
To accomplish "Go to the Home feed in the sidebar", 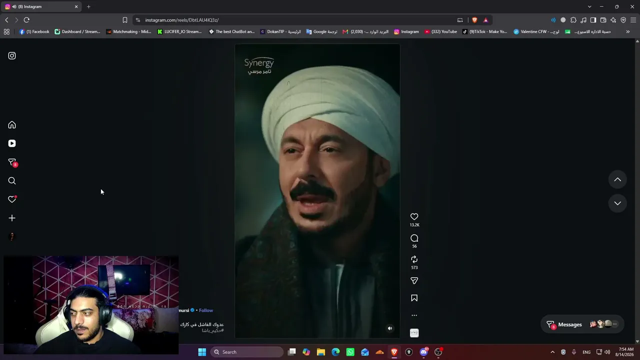I will (x=12, y=125).
